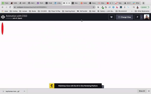Click the browser forward arrow
Viewport: 151px width, 94px height.
click(6, 7)
